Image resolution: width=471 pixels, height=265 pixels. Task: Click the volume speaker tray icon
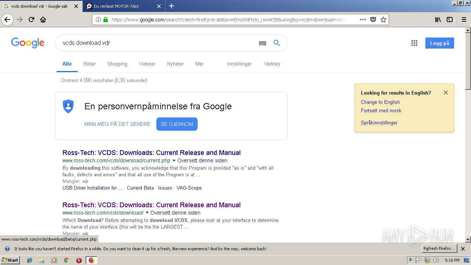click(x=436, y=260)
